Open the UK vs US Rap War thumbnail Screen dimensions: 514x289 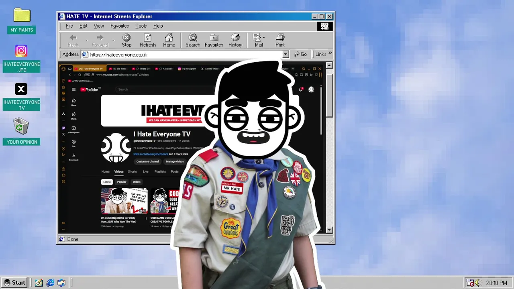(x=124, y=201)
